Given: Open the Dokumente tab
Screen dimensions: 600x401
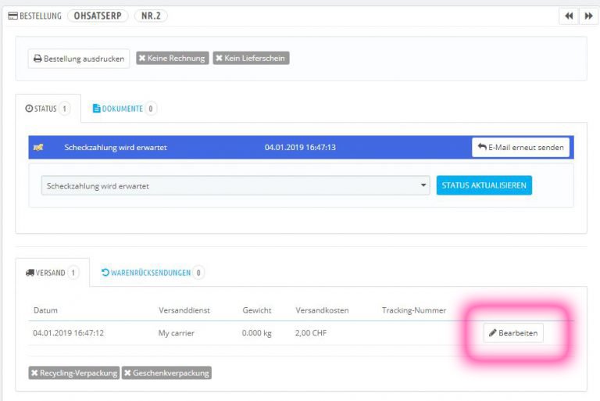Looking at the screenshot, I should pyautogui.click(x=124, y=109).
